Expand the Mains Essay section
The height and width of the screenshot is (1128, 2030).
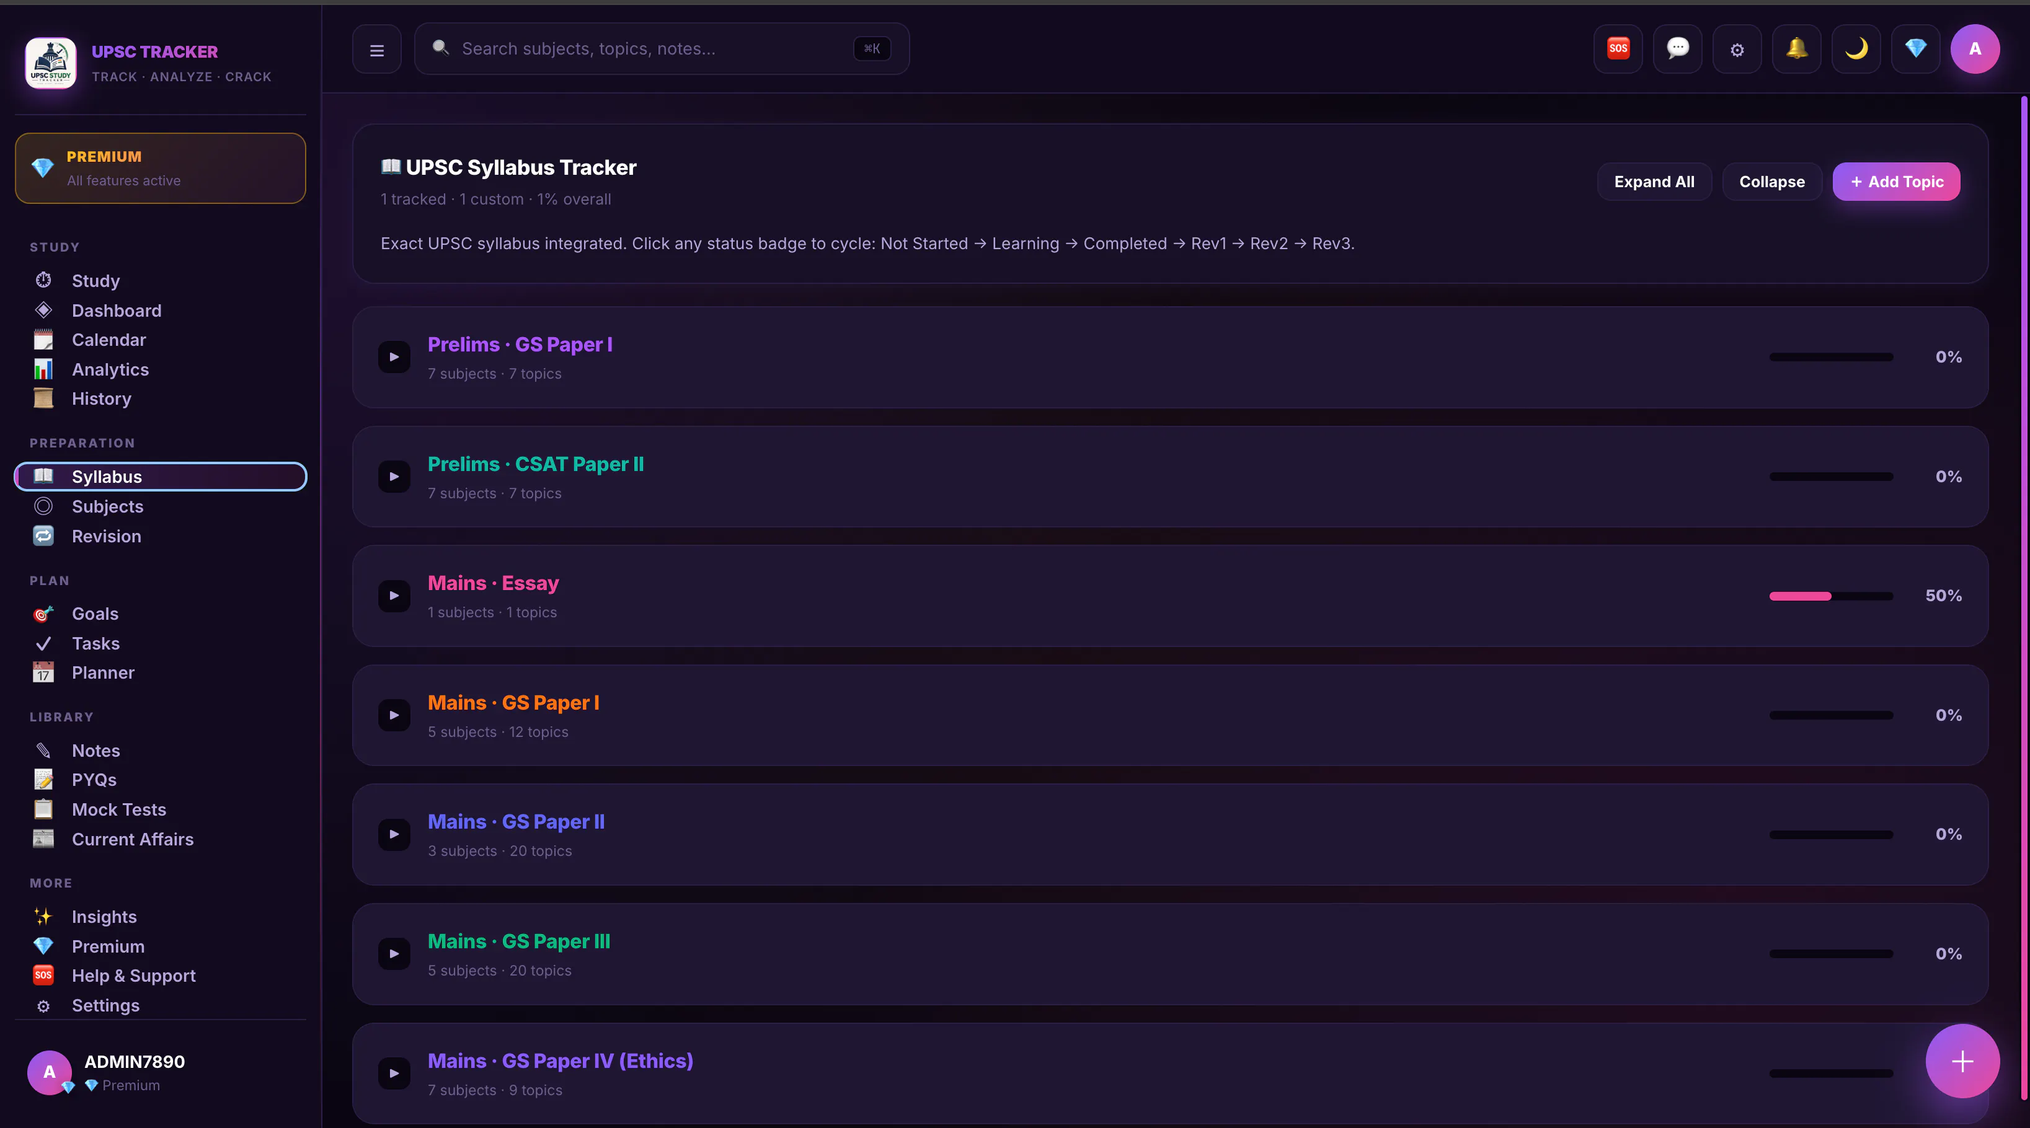pyautogui.click(x=394, y=596)
